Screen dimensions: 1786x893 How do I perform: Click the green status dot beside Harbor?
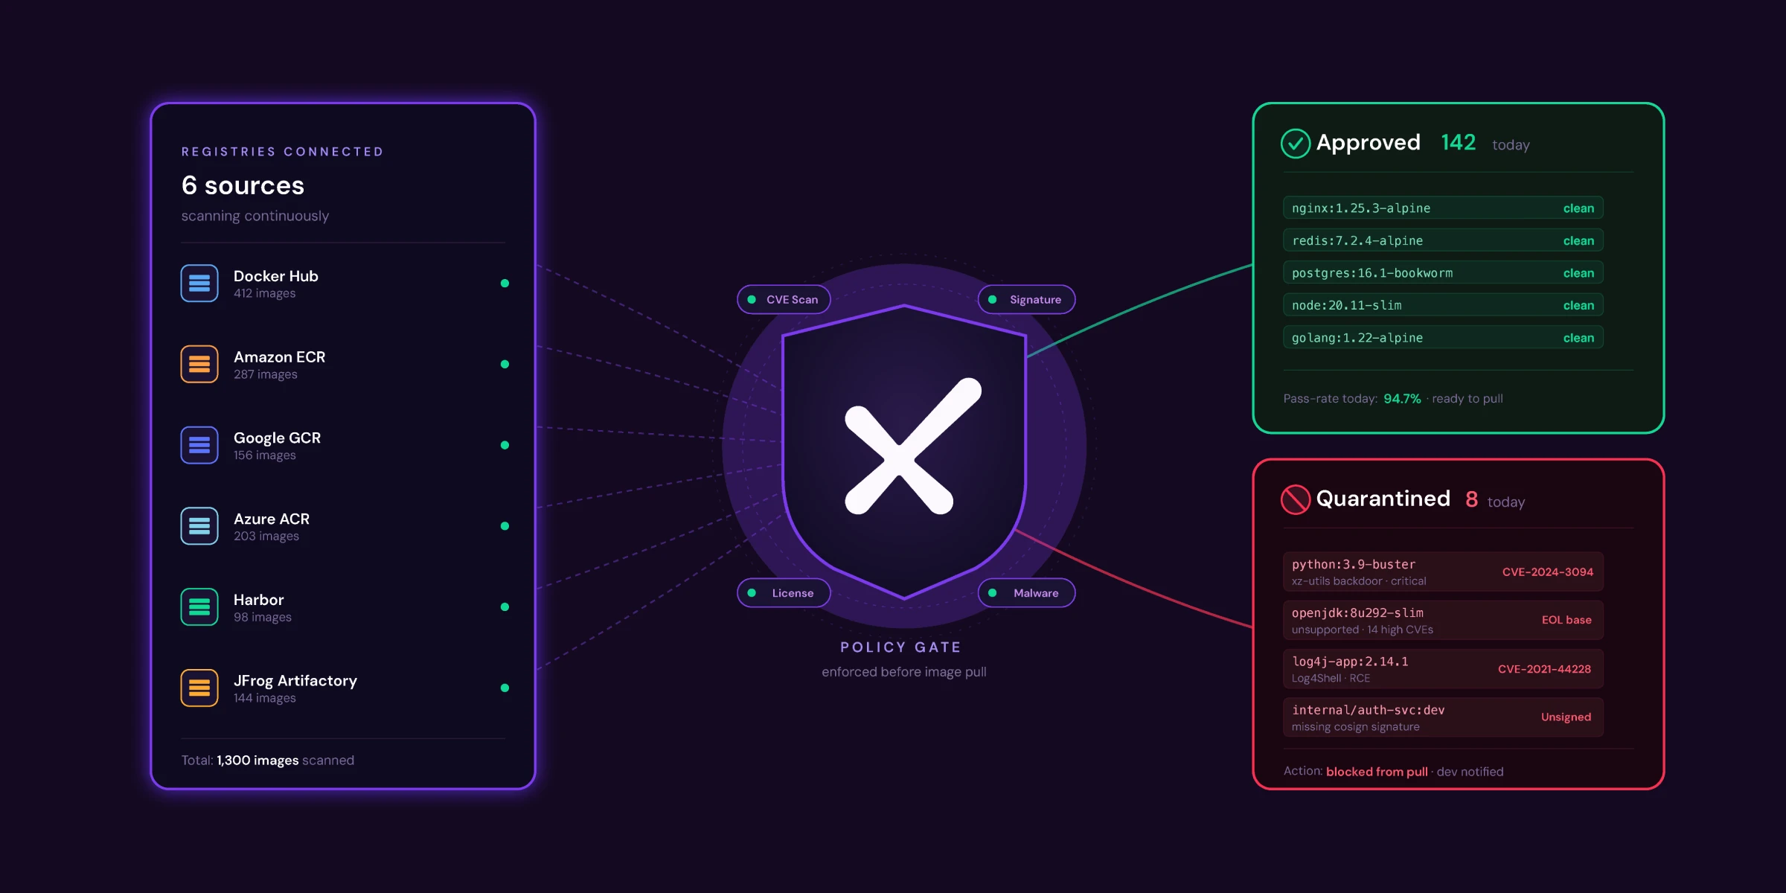coord(505,607)
